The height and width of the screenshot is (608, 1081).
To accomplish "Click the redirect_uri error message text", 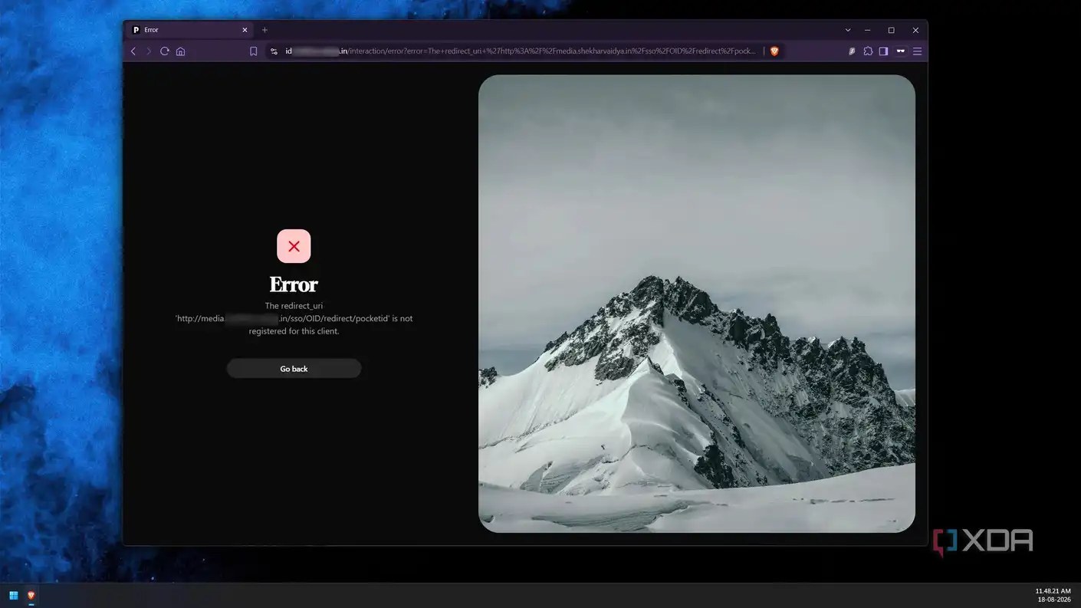I will click(294, 318).
